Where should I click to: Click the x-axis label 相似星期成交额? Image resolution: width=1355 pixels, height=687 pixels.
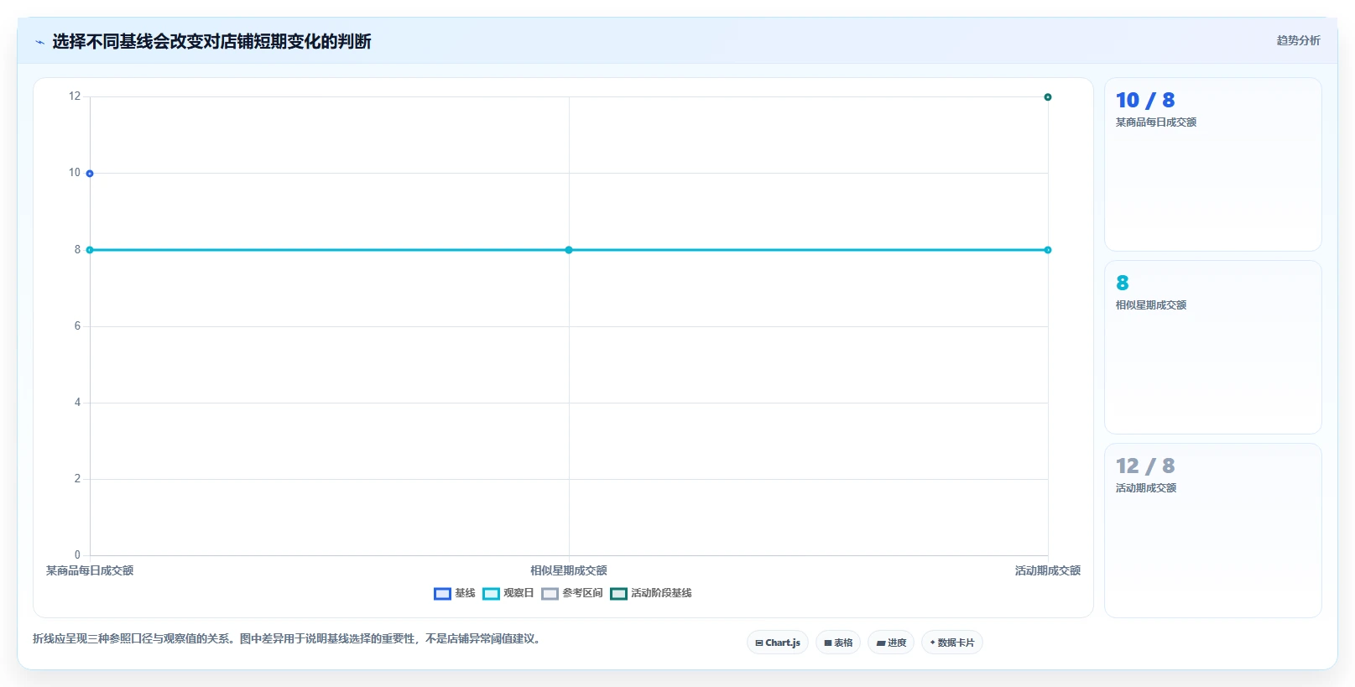coord(569,570)
